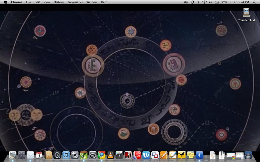260x162 pixels.
Task: Open the Window menu
Action: [x=92, y=2]
